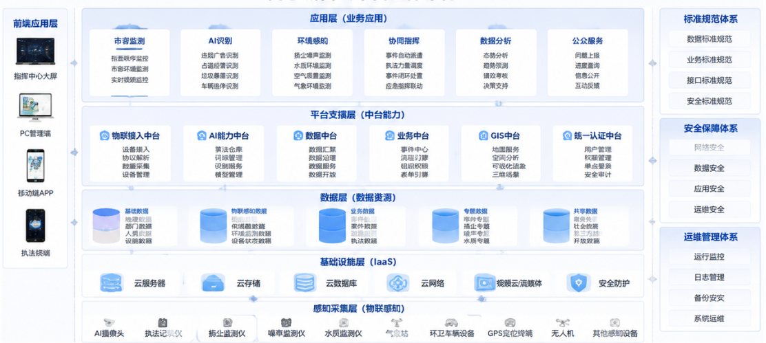Click the icon beside 统一认证中台

click(568, 135)
